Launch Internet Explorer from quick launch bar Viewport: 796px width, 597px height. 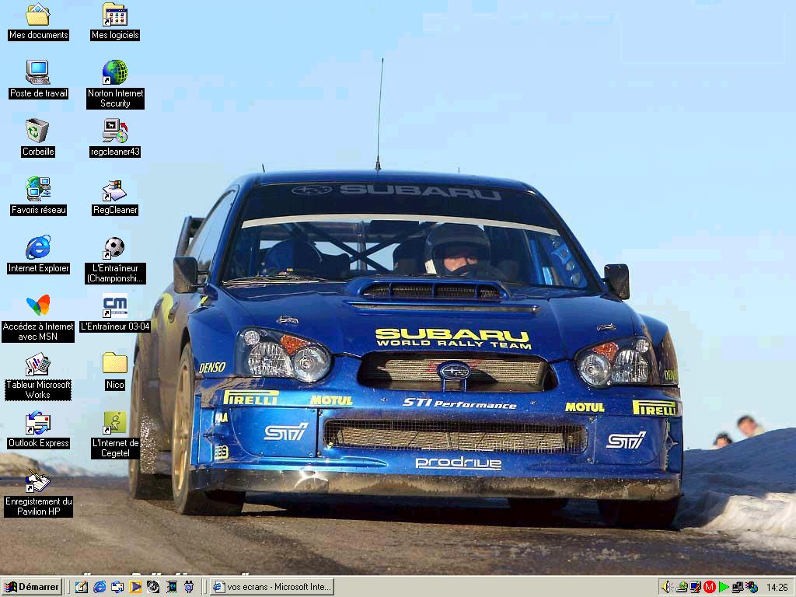click(x=99, y=587)
